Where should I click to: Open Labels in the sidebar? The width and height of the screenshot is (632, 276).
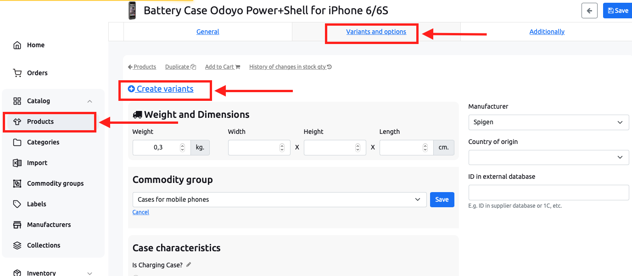point(37,204)
